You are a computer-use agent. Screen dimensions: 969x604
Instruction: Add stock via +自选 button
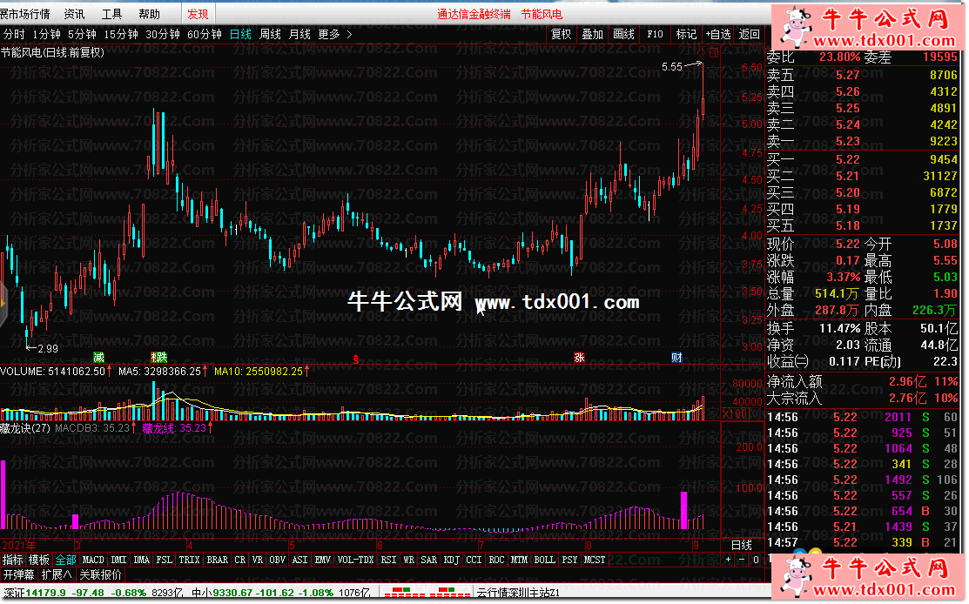point(719,35)
